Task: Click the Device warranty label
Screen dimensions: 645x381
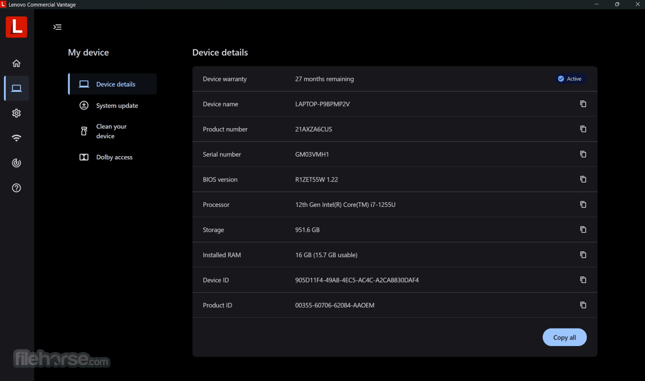Action: [x=225, y=79]
